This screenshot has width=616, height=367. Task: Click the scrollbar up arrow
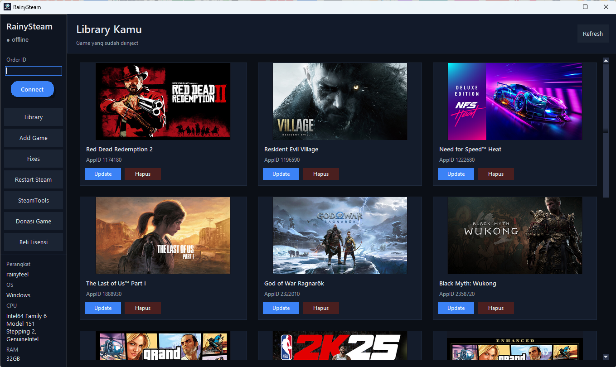pyautogui.click(x=606, y=60)
